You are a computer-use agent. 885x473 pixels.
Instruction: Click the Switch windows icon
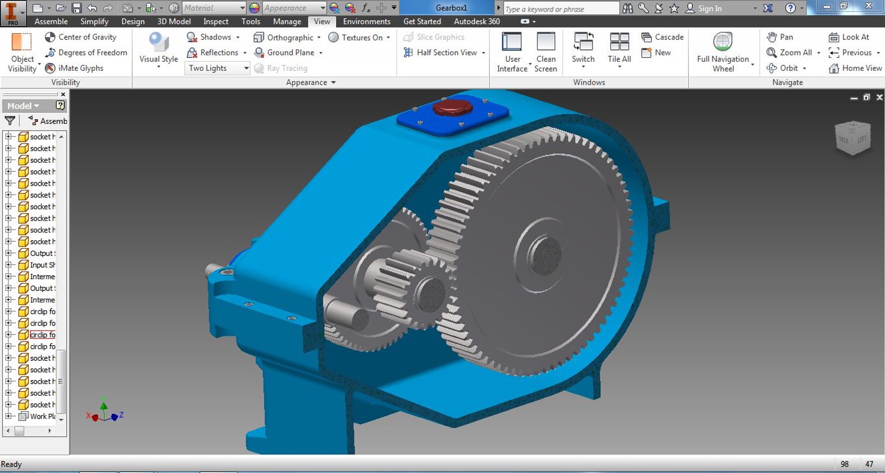click(x=583, y=42)
